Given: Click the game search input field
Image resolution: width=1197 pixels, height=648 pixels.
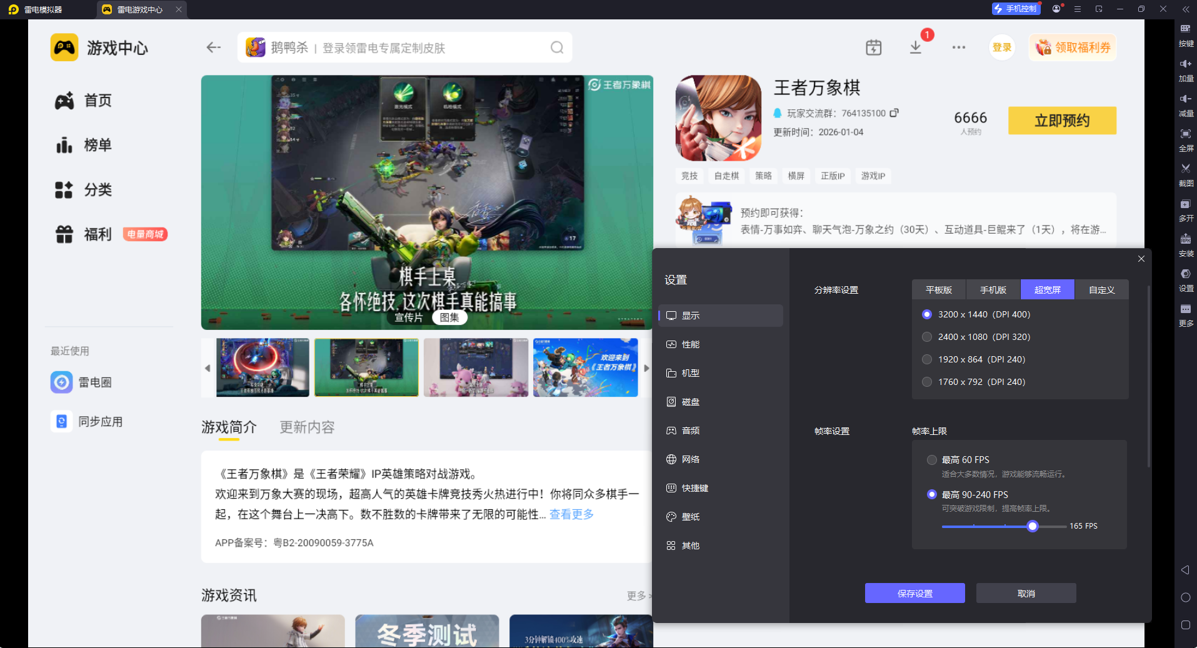Looking at the screenshot, I should pyautogui.click(x=404, y=47).
